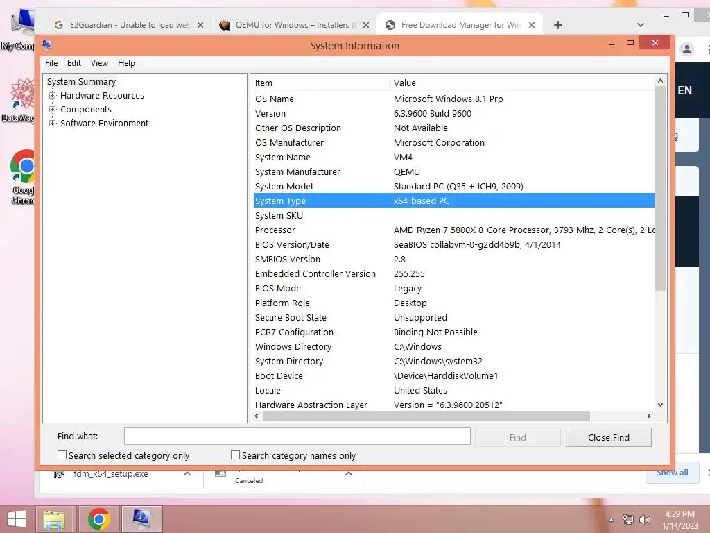710x533 pixels.
Task: Enable Search category names only checkbox
Action: click(235, 455)
